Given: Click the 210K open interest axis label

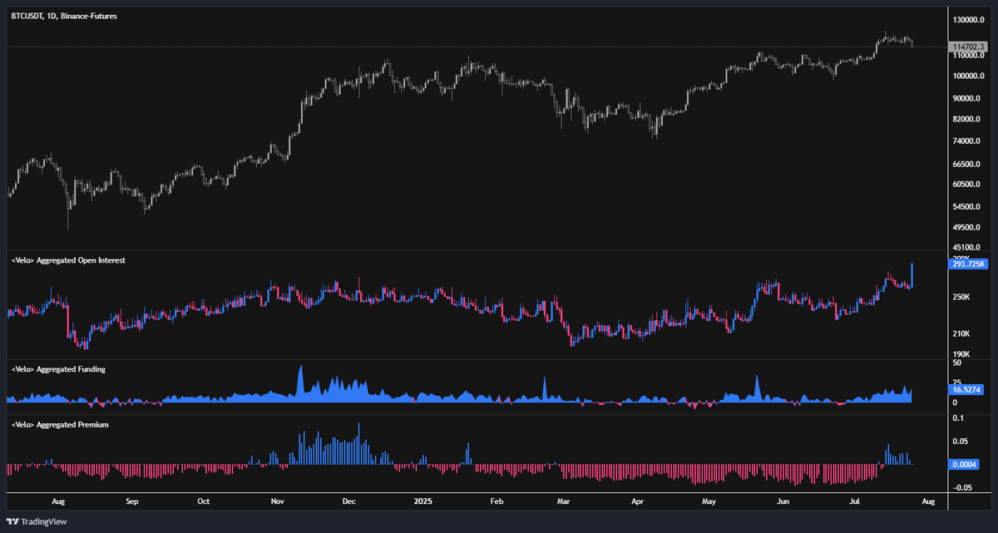Looking at the screenshot, I should coord(961,334).
